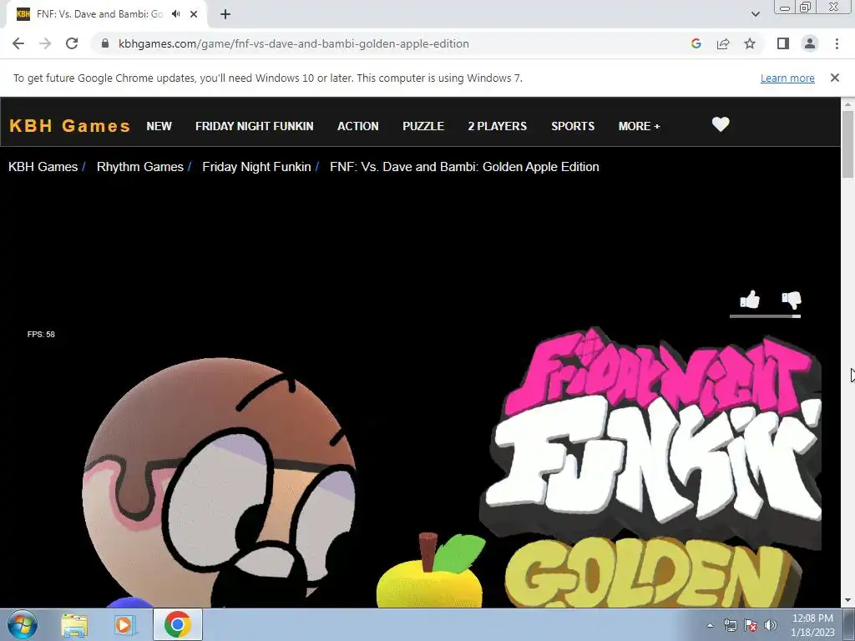Open the Chrome side panel icon

point(783,43)
